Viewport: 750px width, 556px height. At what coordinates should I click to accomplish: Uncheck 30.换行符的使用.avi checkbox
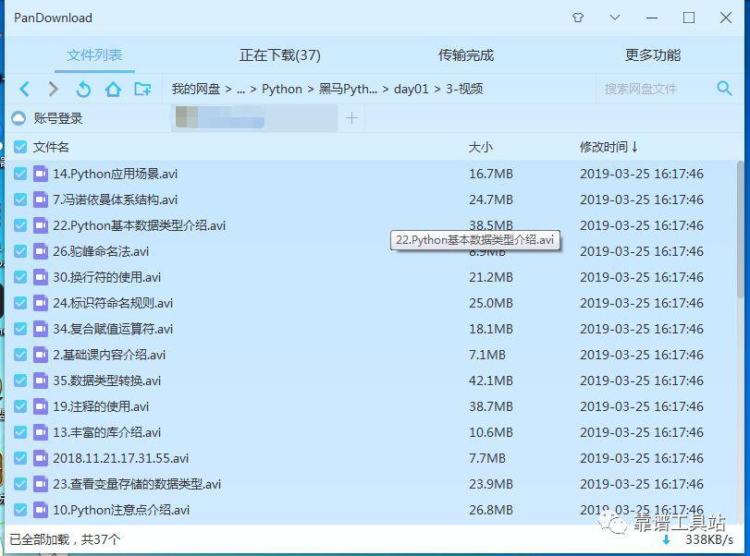pyautogui.click(x=20, y=276)
